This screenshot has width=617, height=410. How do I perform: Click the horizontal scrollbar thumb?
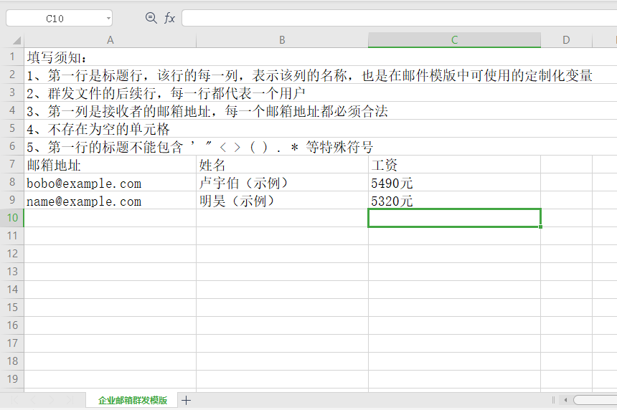coord(595,400)
